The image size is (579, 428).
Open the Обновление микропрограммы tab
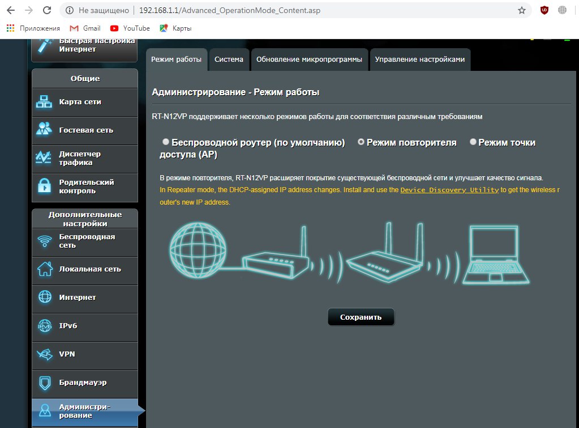[310, 60]
